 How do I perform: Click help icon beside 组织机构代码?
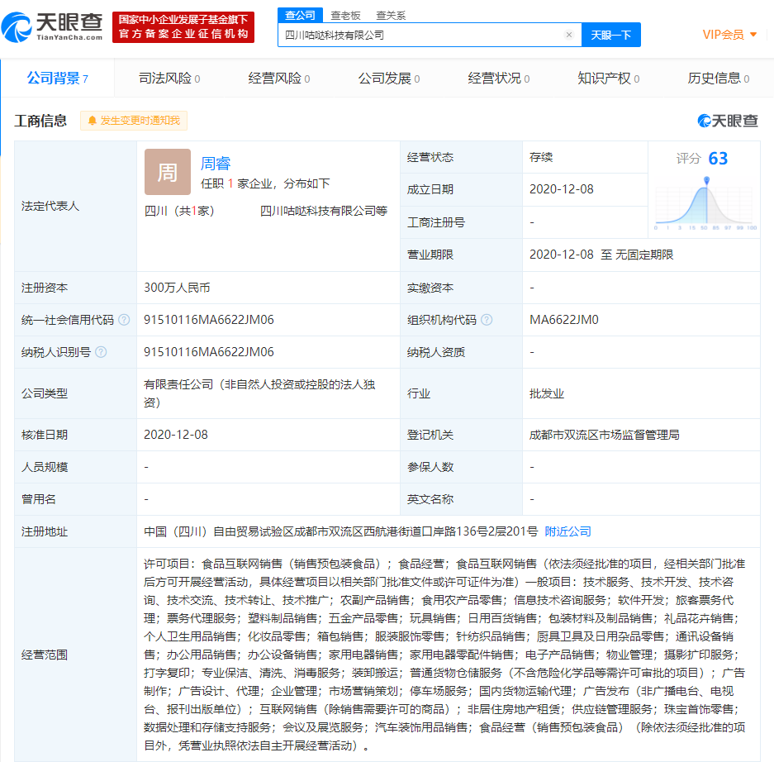click(x=487, y=320)
